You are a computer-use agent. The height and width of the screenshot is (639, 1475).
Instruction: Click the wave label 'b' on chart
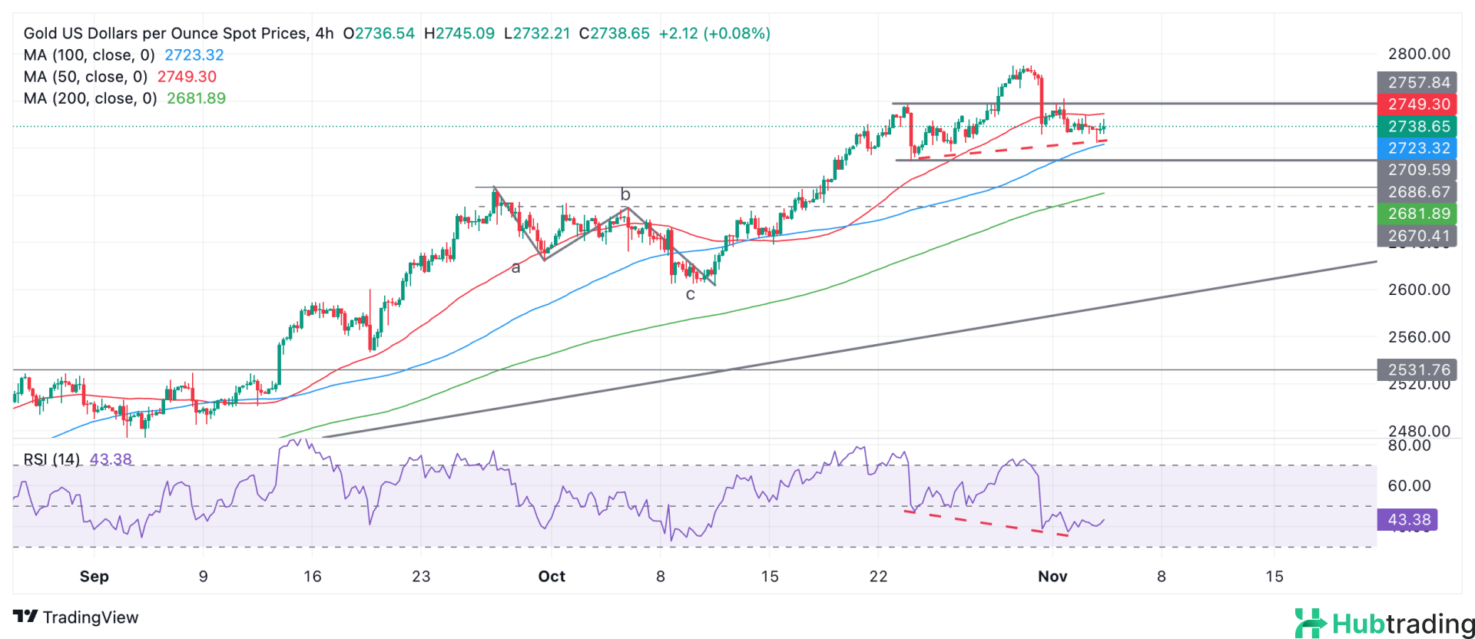625,195
